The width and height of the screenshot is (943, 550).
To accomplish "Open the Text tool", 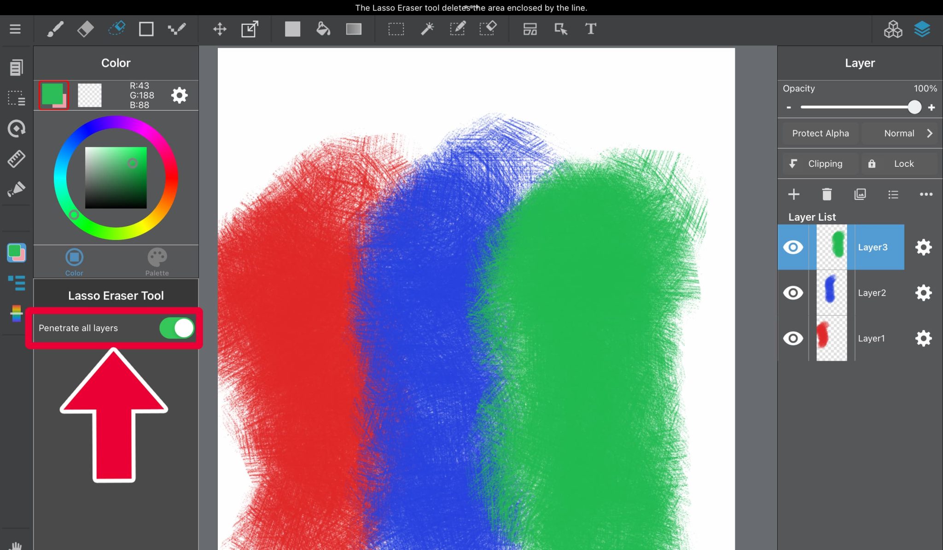I will [590, 29].
